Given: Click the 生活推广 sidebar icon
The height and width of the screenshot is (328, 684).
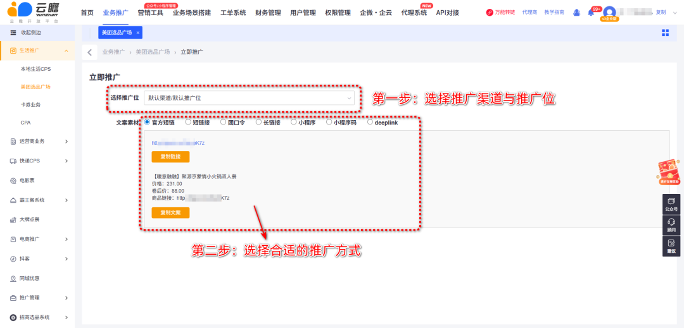Looking at the screenshot, I should (13, 51).
